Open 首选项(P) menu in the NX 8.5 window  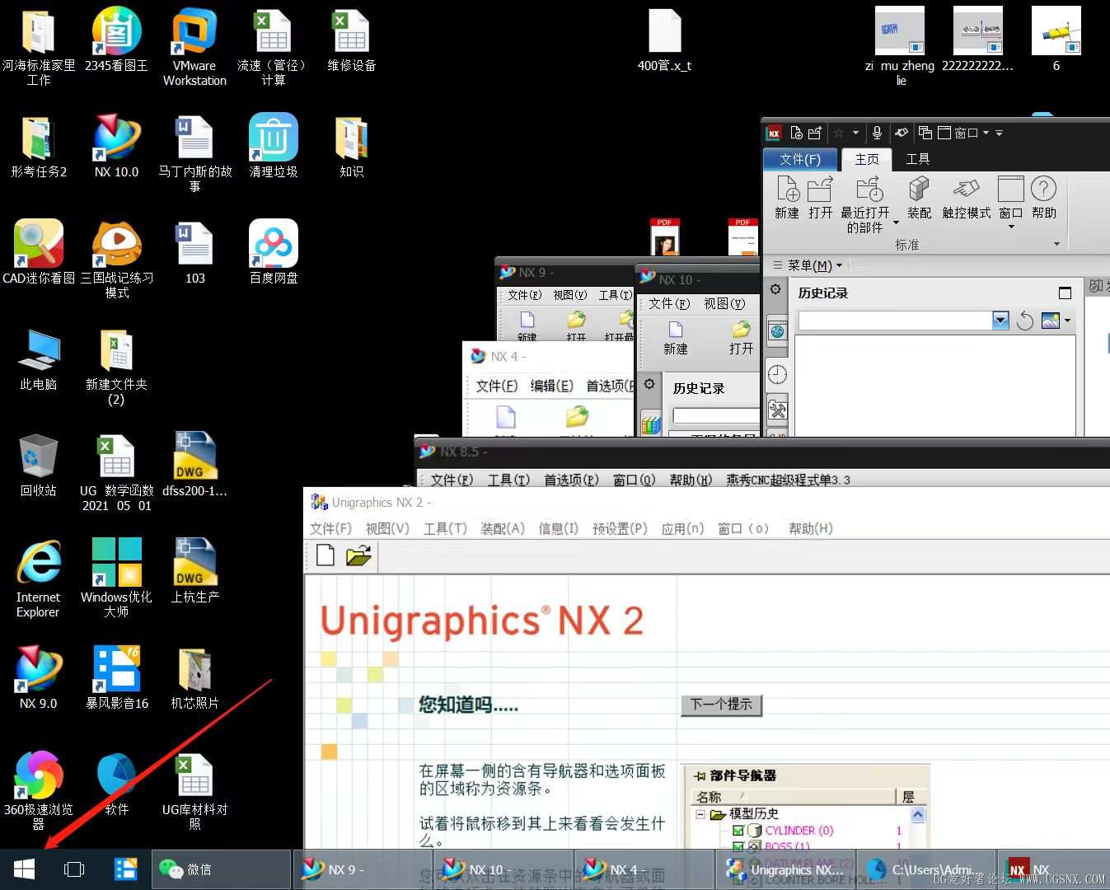click(571, 480)
